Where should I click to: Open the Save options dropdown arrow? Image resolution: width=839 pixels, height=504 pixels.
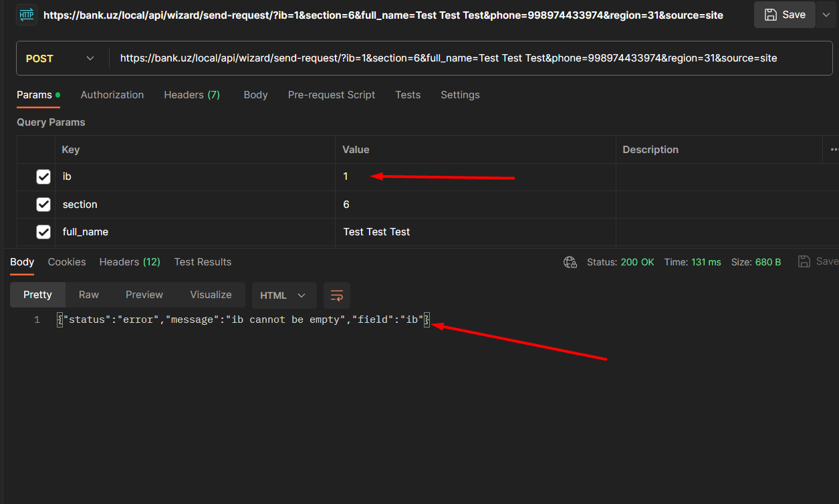pos(827,15)
